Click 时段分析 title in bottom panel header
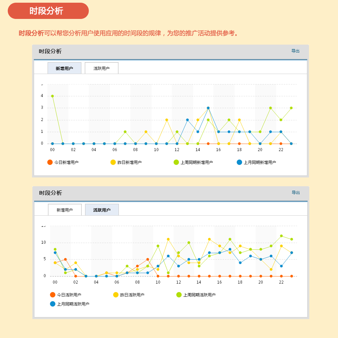 pyautogui.click(x=51, y=193)
